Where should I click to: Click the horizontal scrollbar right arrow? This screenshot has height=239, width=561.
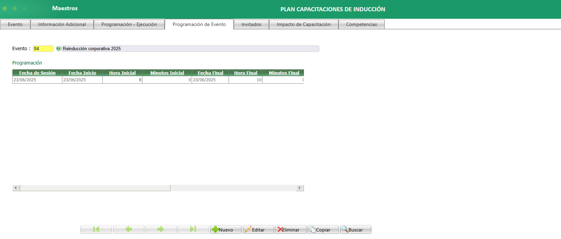pos(300,188)
